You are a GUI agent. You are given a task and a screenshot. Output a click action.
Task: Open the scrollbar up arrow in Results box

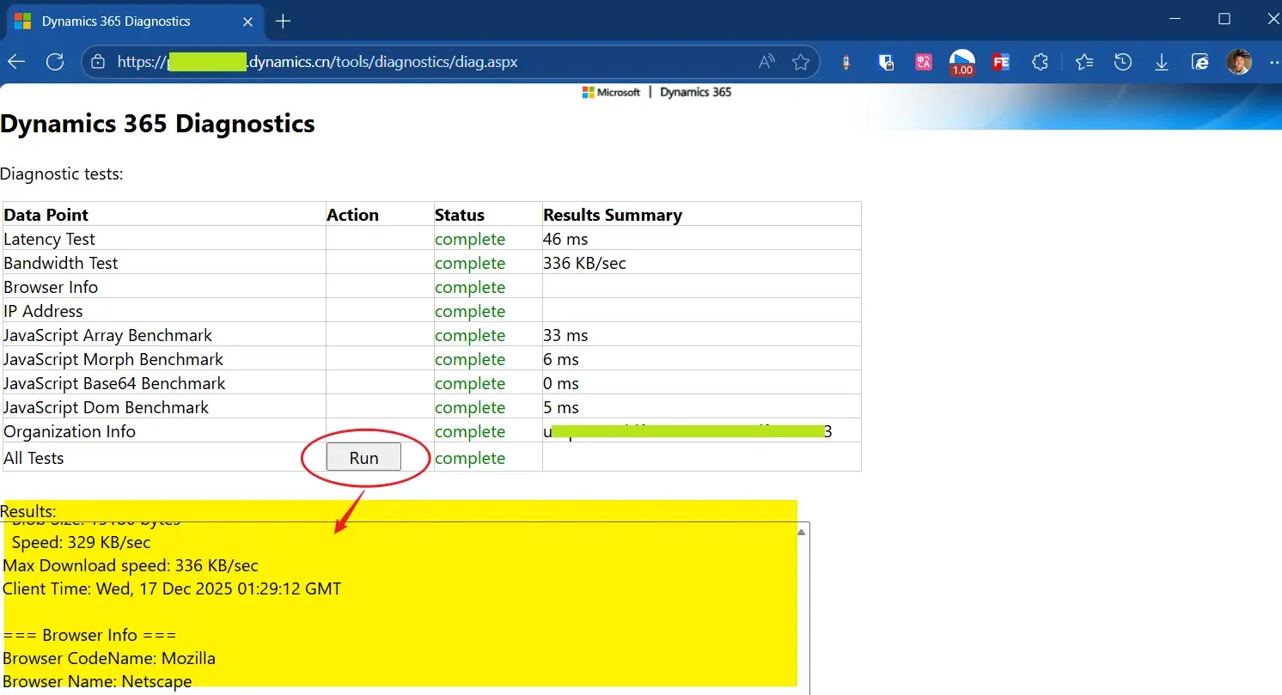click(802, 530)
